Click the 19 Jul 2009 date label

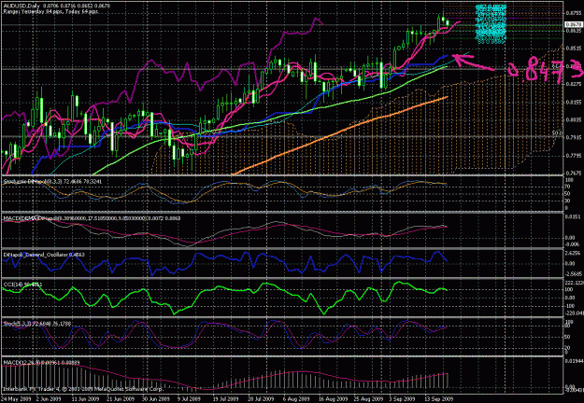[225, 399]
